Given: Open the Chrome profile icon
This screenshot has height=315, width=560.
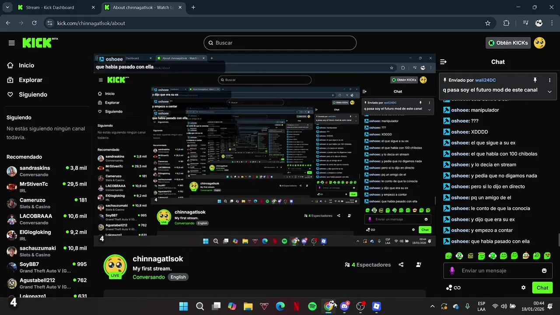Looking at the screenshot, I should [x=539, y=23].
